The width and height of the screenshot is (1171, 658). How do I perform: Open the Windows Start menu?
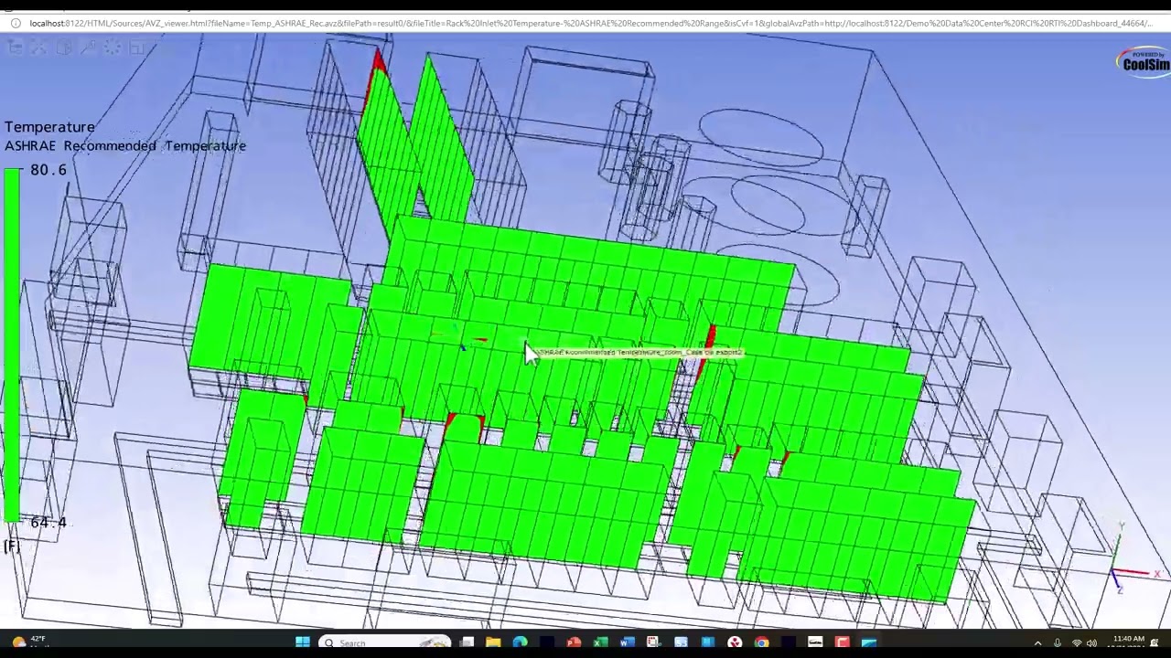click(303, 642)
